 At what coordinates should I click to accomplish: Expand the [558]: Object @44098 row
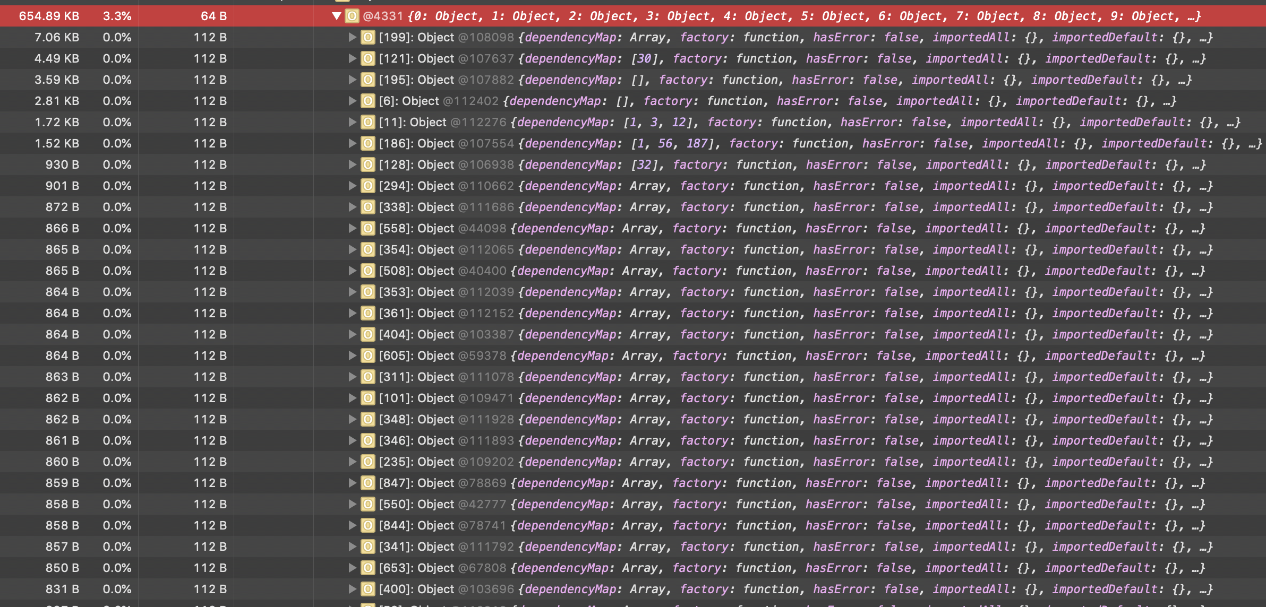coord(352,228)
